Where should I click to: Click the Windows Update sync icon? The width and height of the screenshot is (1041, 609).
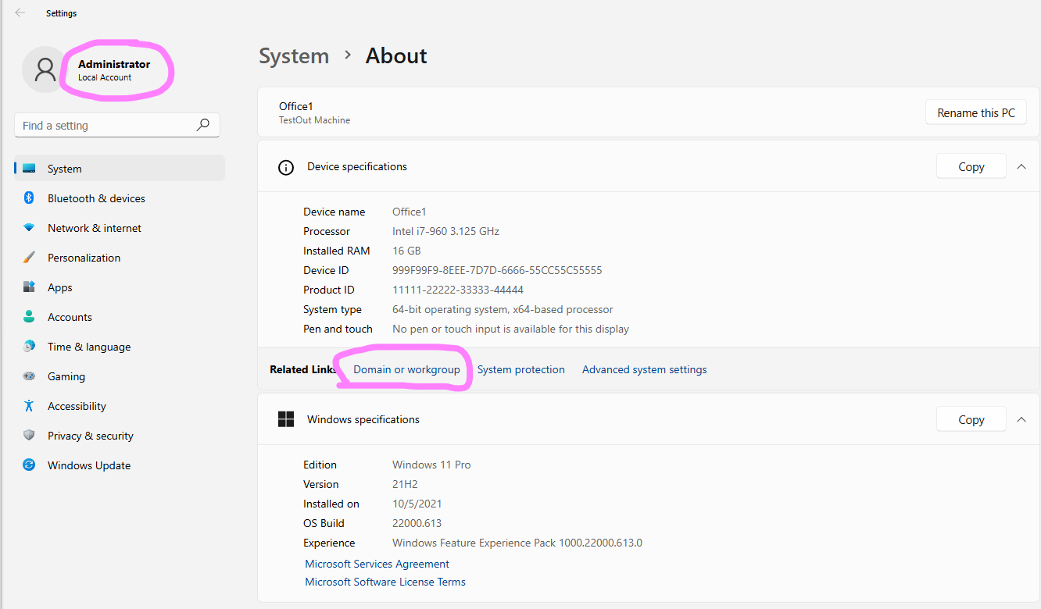tap(29, 465)
